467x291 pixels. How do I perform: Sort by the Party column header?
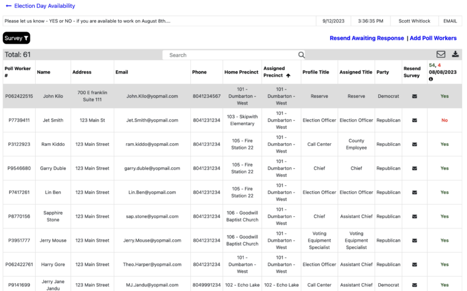(x=382, y=72)
